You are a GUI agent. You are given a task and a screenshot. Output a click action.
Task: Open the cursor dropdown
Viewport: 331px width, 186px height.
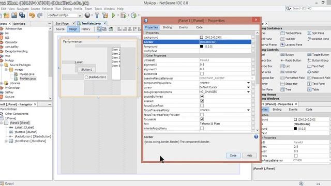tap(248, 87)
